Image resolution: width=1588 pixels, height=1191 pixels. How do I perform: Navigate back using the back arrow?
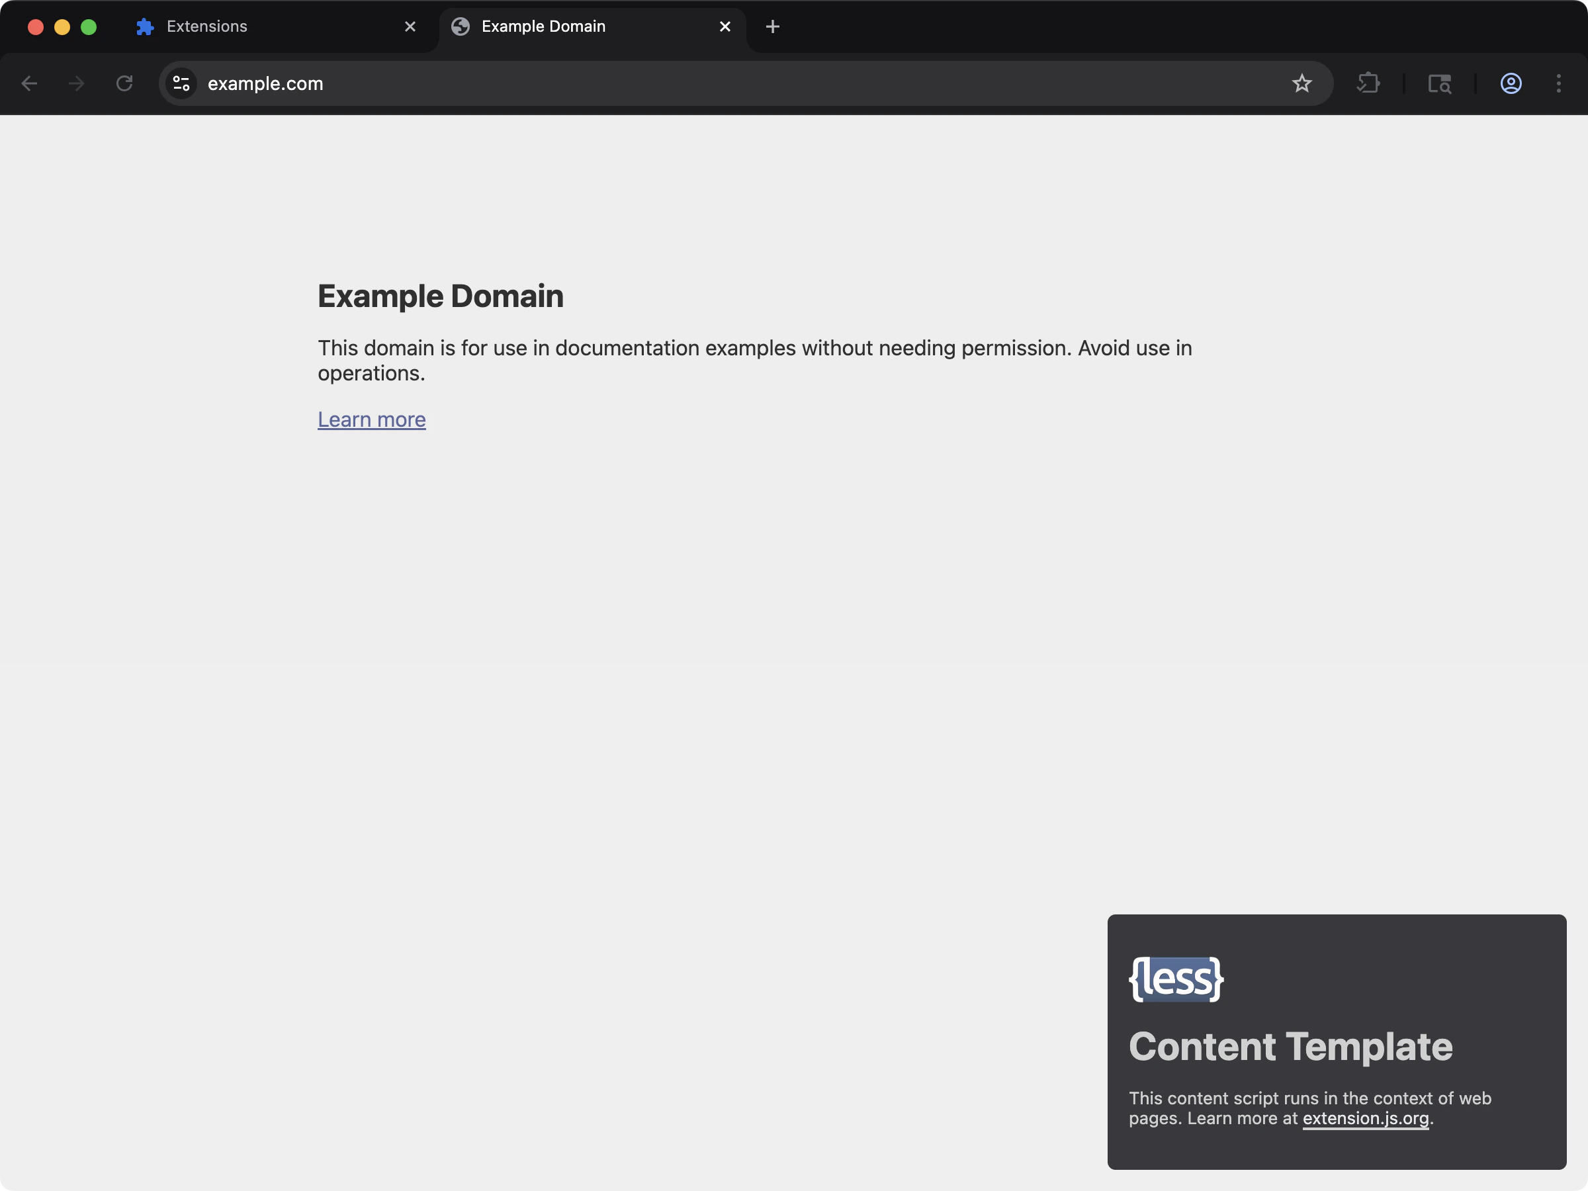29,83
